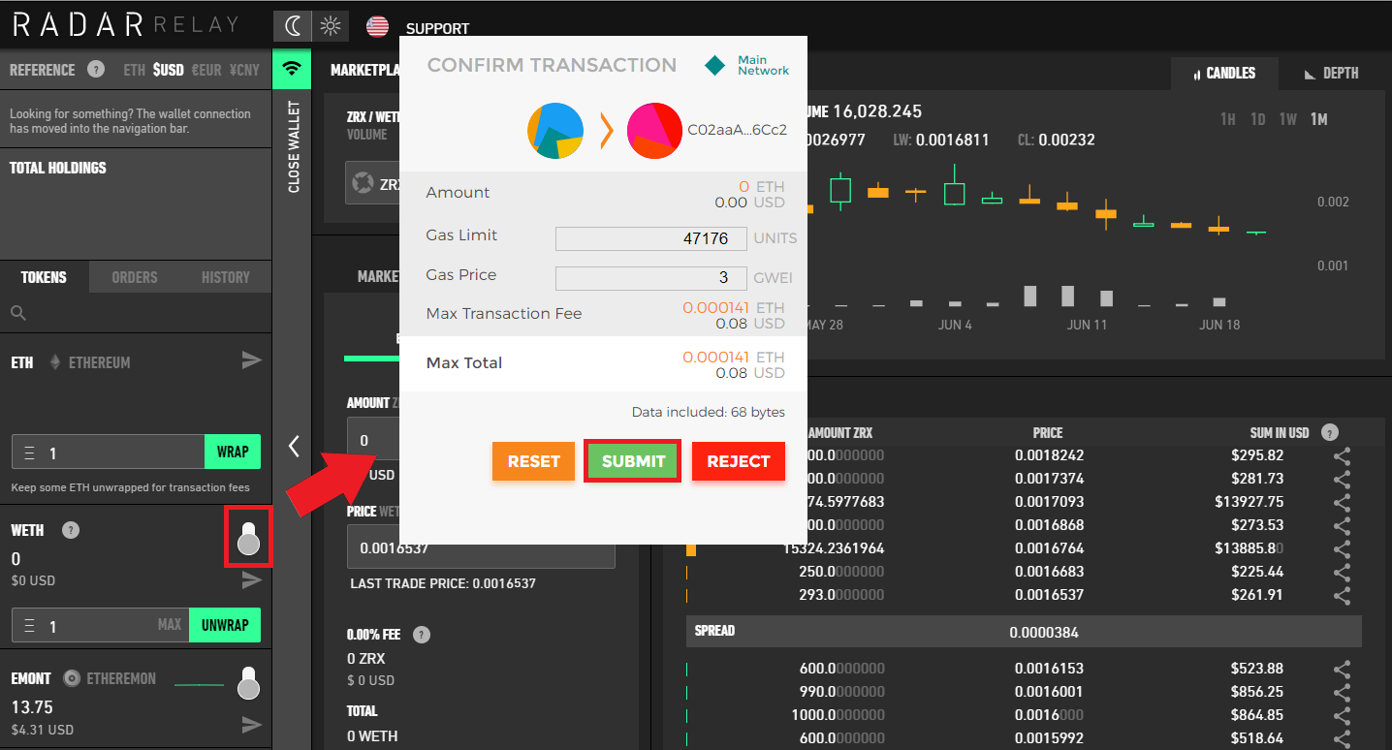Set chart range to 1H
1392x750 pixels.
(x=1228, y=119)
